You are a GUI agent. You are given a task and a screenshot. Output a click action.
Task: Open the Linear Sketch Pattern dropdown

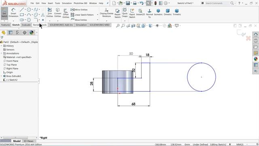98,15
